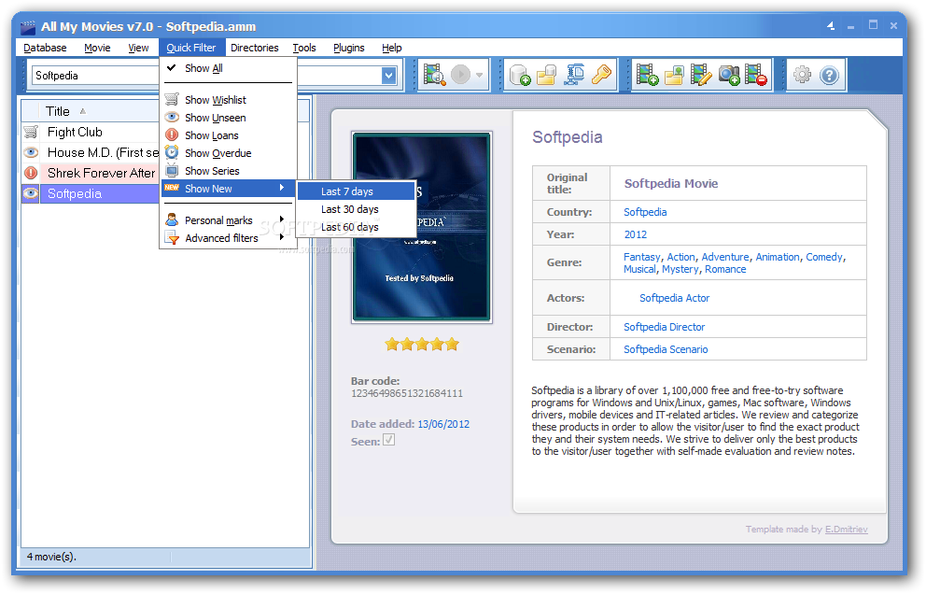Choose Show Loans filter
Screen dimensions: 926x594
228,135
